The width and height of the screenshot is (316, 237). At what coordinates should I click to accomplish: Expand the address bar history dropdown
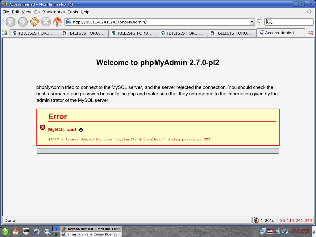tap(252, 22)
